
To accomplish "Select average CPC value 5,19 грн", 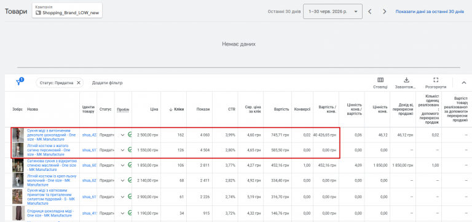I will 254,197.
